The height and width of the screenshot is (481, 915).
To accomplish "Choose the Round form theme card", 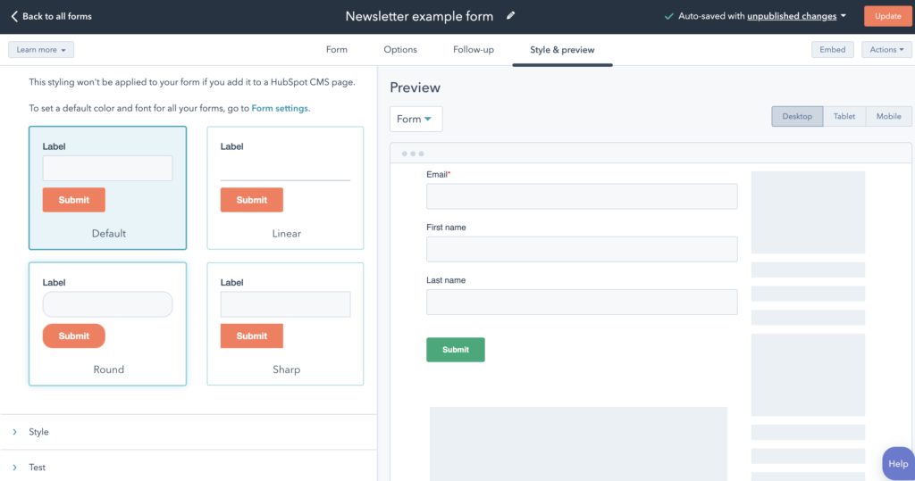I will tap(108, 324).
